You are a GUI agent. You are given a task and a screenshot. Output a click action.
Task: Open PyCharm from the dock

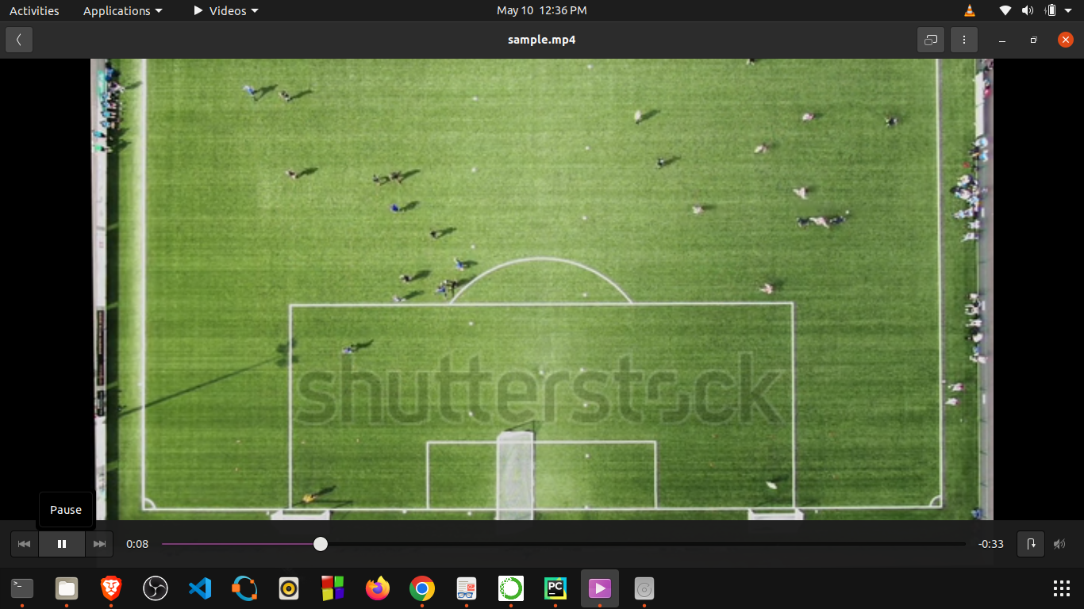tap(555, 588)
